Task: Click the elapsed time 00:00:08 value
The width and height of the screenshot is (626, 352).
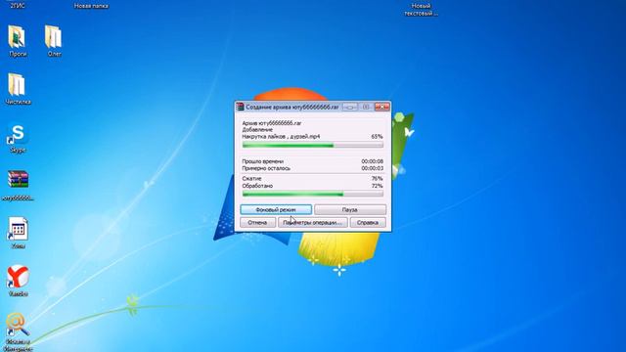Action: [x=372, y=161]
